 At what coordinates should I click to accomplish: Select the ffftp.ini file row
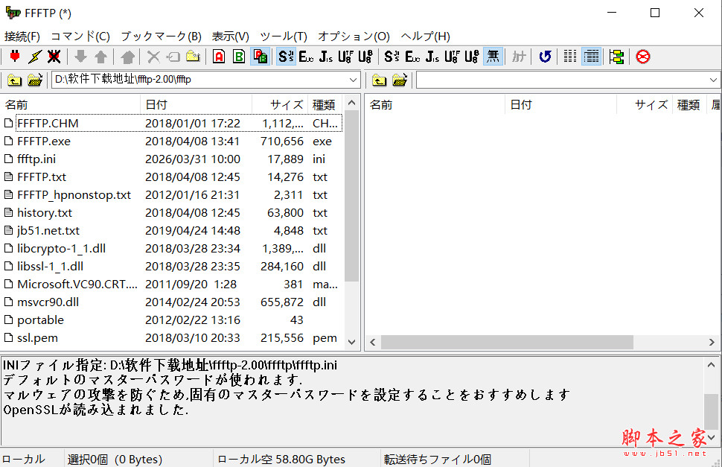172,159
